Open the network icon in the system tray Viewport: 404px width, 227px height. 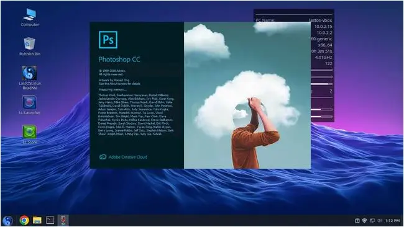tap(372, 221)
